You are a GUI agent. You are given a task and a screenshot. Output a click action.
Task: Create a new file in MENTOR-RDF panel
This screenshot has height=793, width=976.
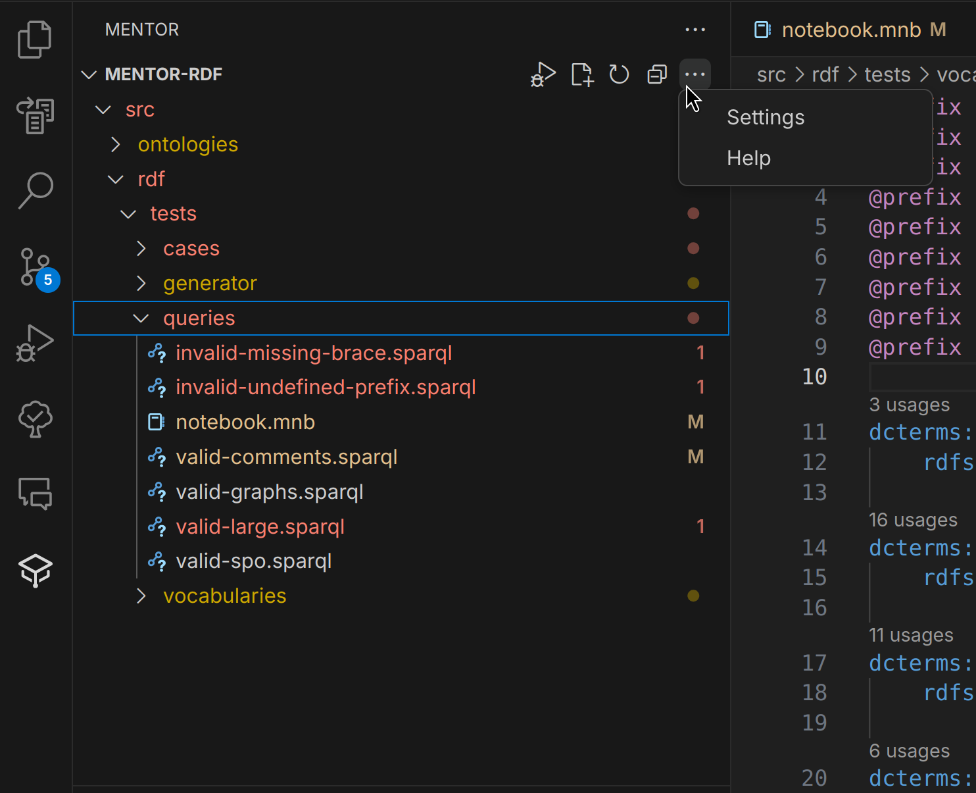click(581, 74)
